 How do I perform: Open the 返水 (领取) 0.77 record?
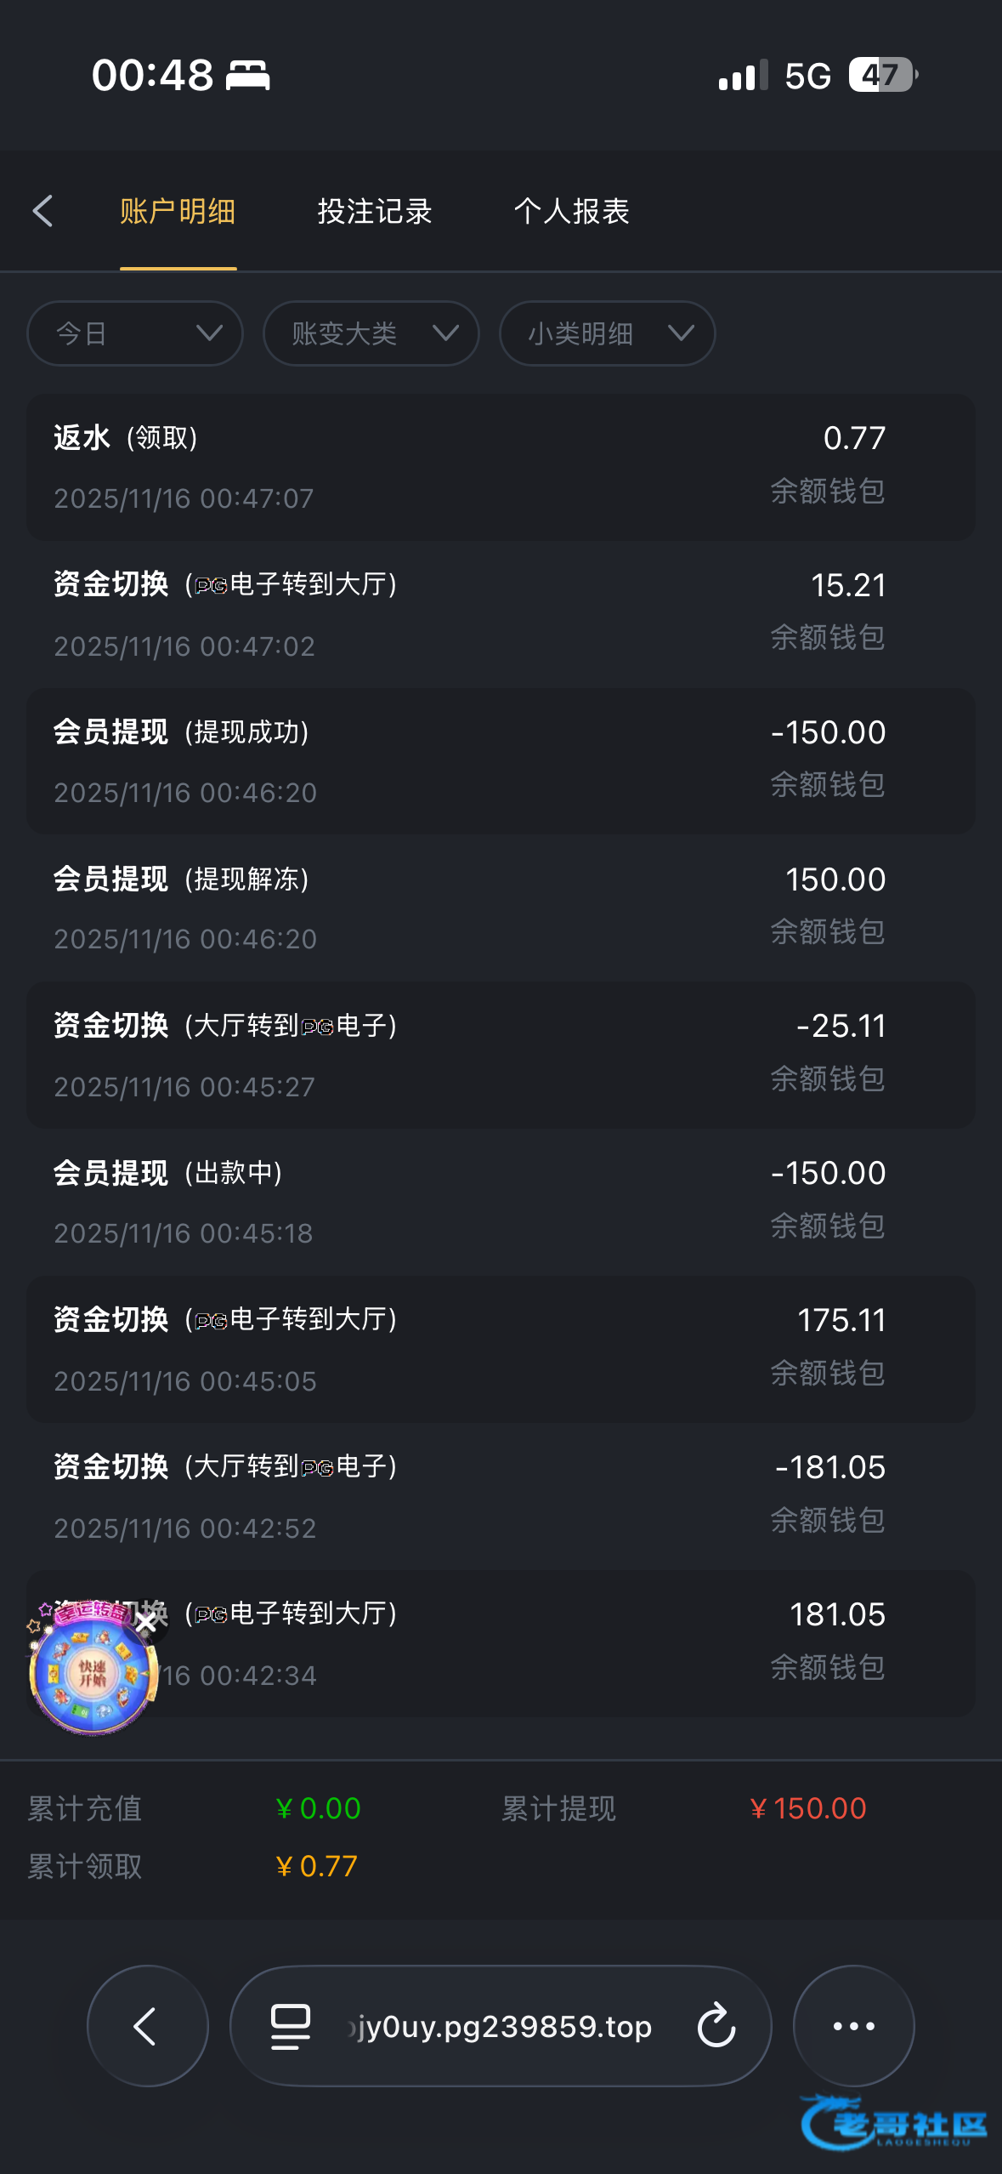pyautogui.click(x=501, y=467)
